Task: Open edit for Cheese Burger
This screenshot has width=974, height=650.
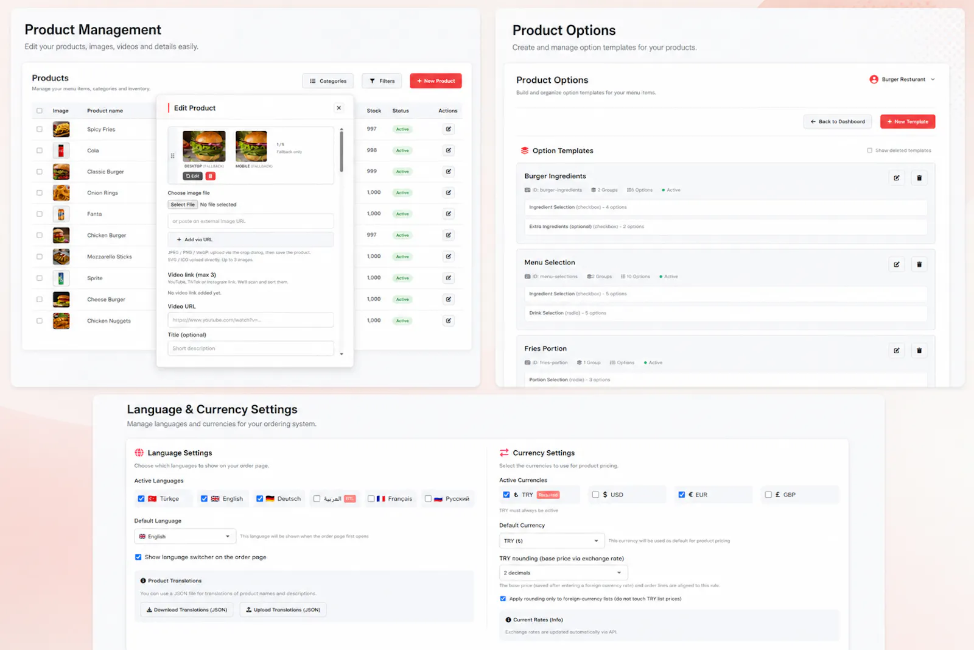Action: point(449,299)
